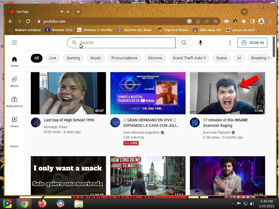Open YouTube settings three-dot menu
279x209 pixels.
230,43
